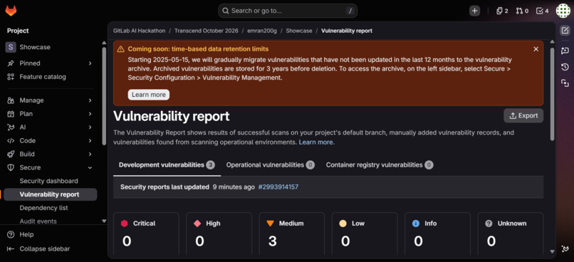574x262 pixels.
Task: Click the search magnifier icon
Action: pos(226,11)
